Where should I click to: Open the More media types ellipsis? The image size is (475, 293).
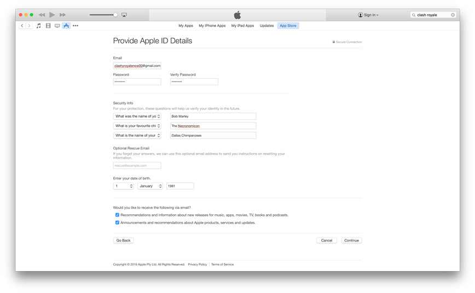76,26
